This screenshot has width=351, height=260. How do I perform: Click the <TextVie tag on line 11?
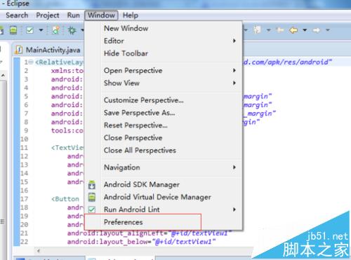(67, 148)
